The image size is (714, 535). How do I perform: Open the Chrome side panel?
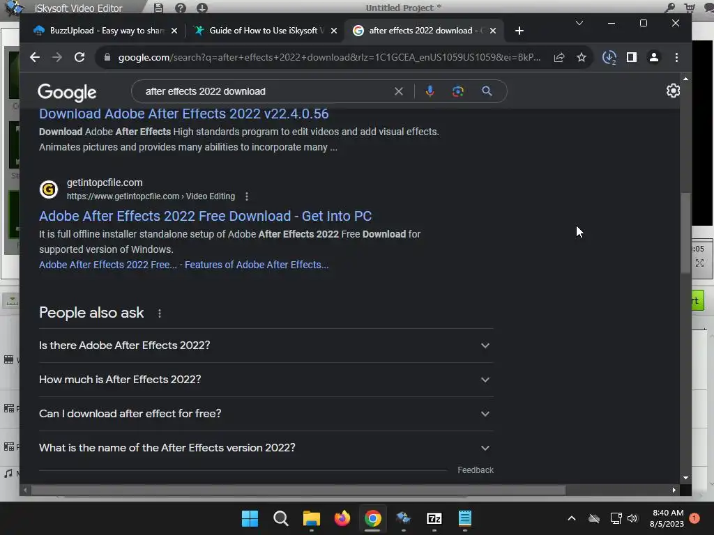click(x=632, y=57)
